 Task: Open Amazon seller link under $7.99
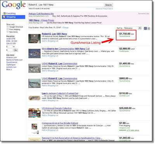pyautogui.click(x=125, y=128)
